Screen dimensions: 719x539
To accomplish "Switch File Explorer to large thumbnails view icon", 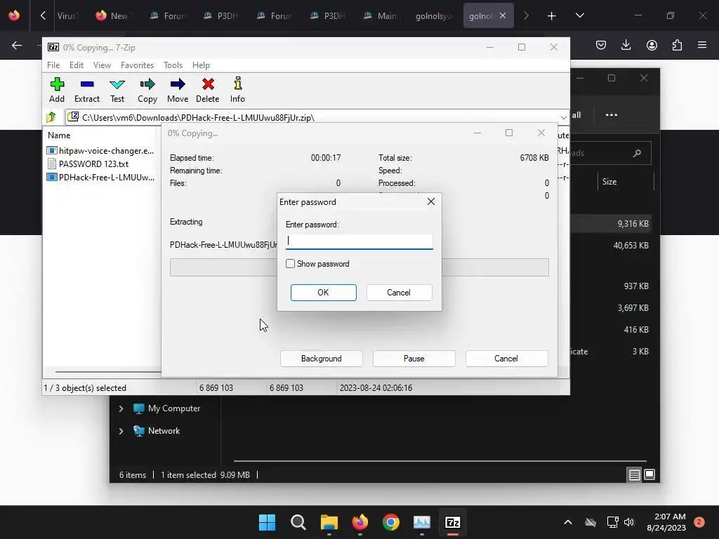I will 649,474.
